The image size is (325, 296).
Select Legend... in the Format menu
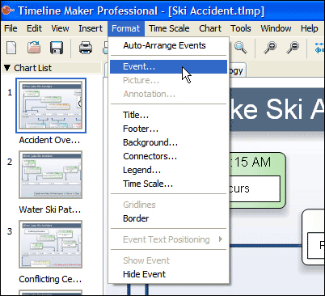pos(168,170)
